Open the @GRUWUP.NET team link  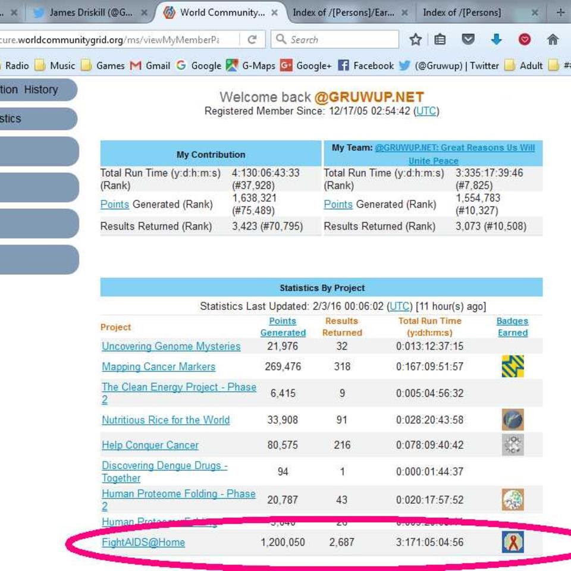(455, 154)
